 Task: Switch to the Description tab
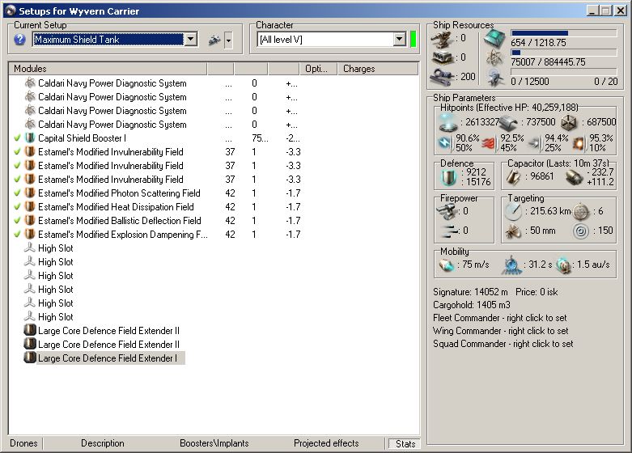coord(103,443)
